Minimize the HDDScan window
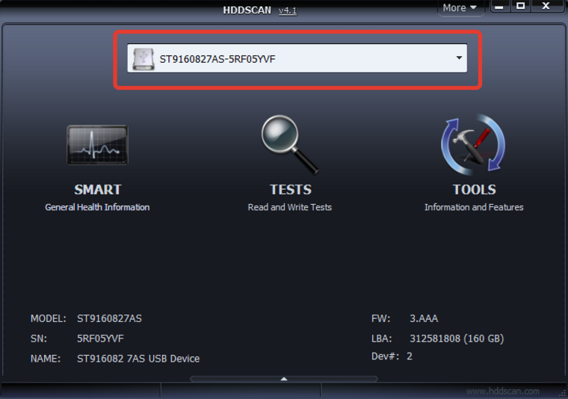 [499, 6]
